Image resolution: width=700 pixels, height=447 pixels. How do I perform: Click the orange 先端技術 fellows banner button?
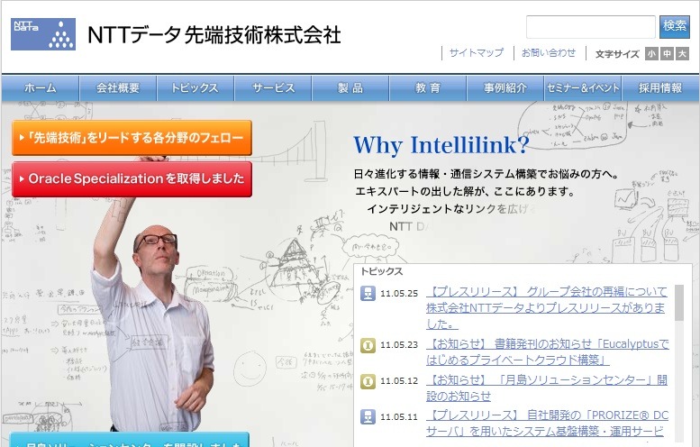coord(132,138)
